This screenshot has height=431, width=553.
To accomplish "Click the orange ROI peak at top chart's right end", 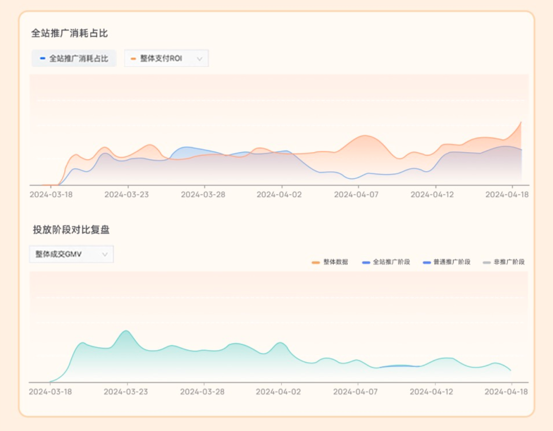I will [520, 124].
